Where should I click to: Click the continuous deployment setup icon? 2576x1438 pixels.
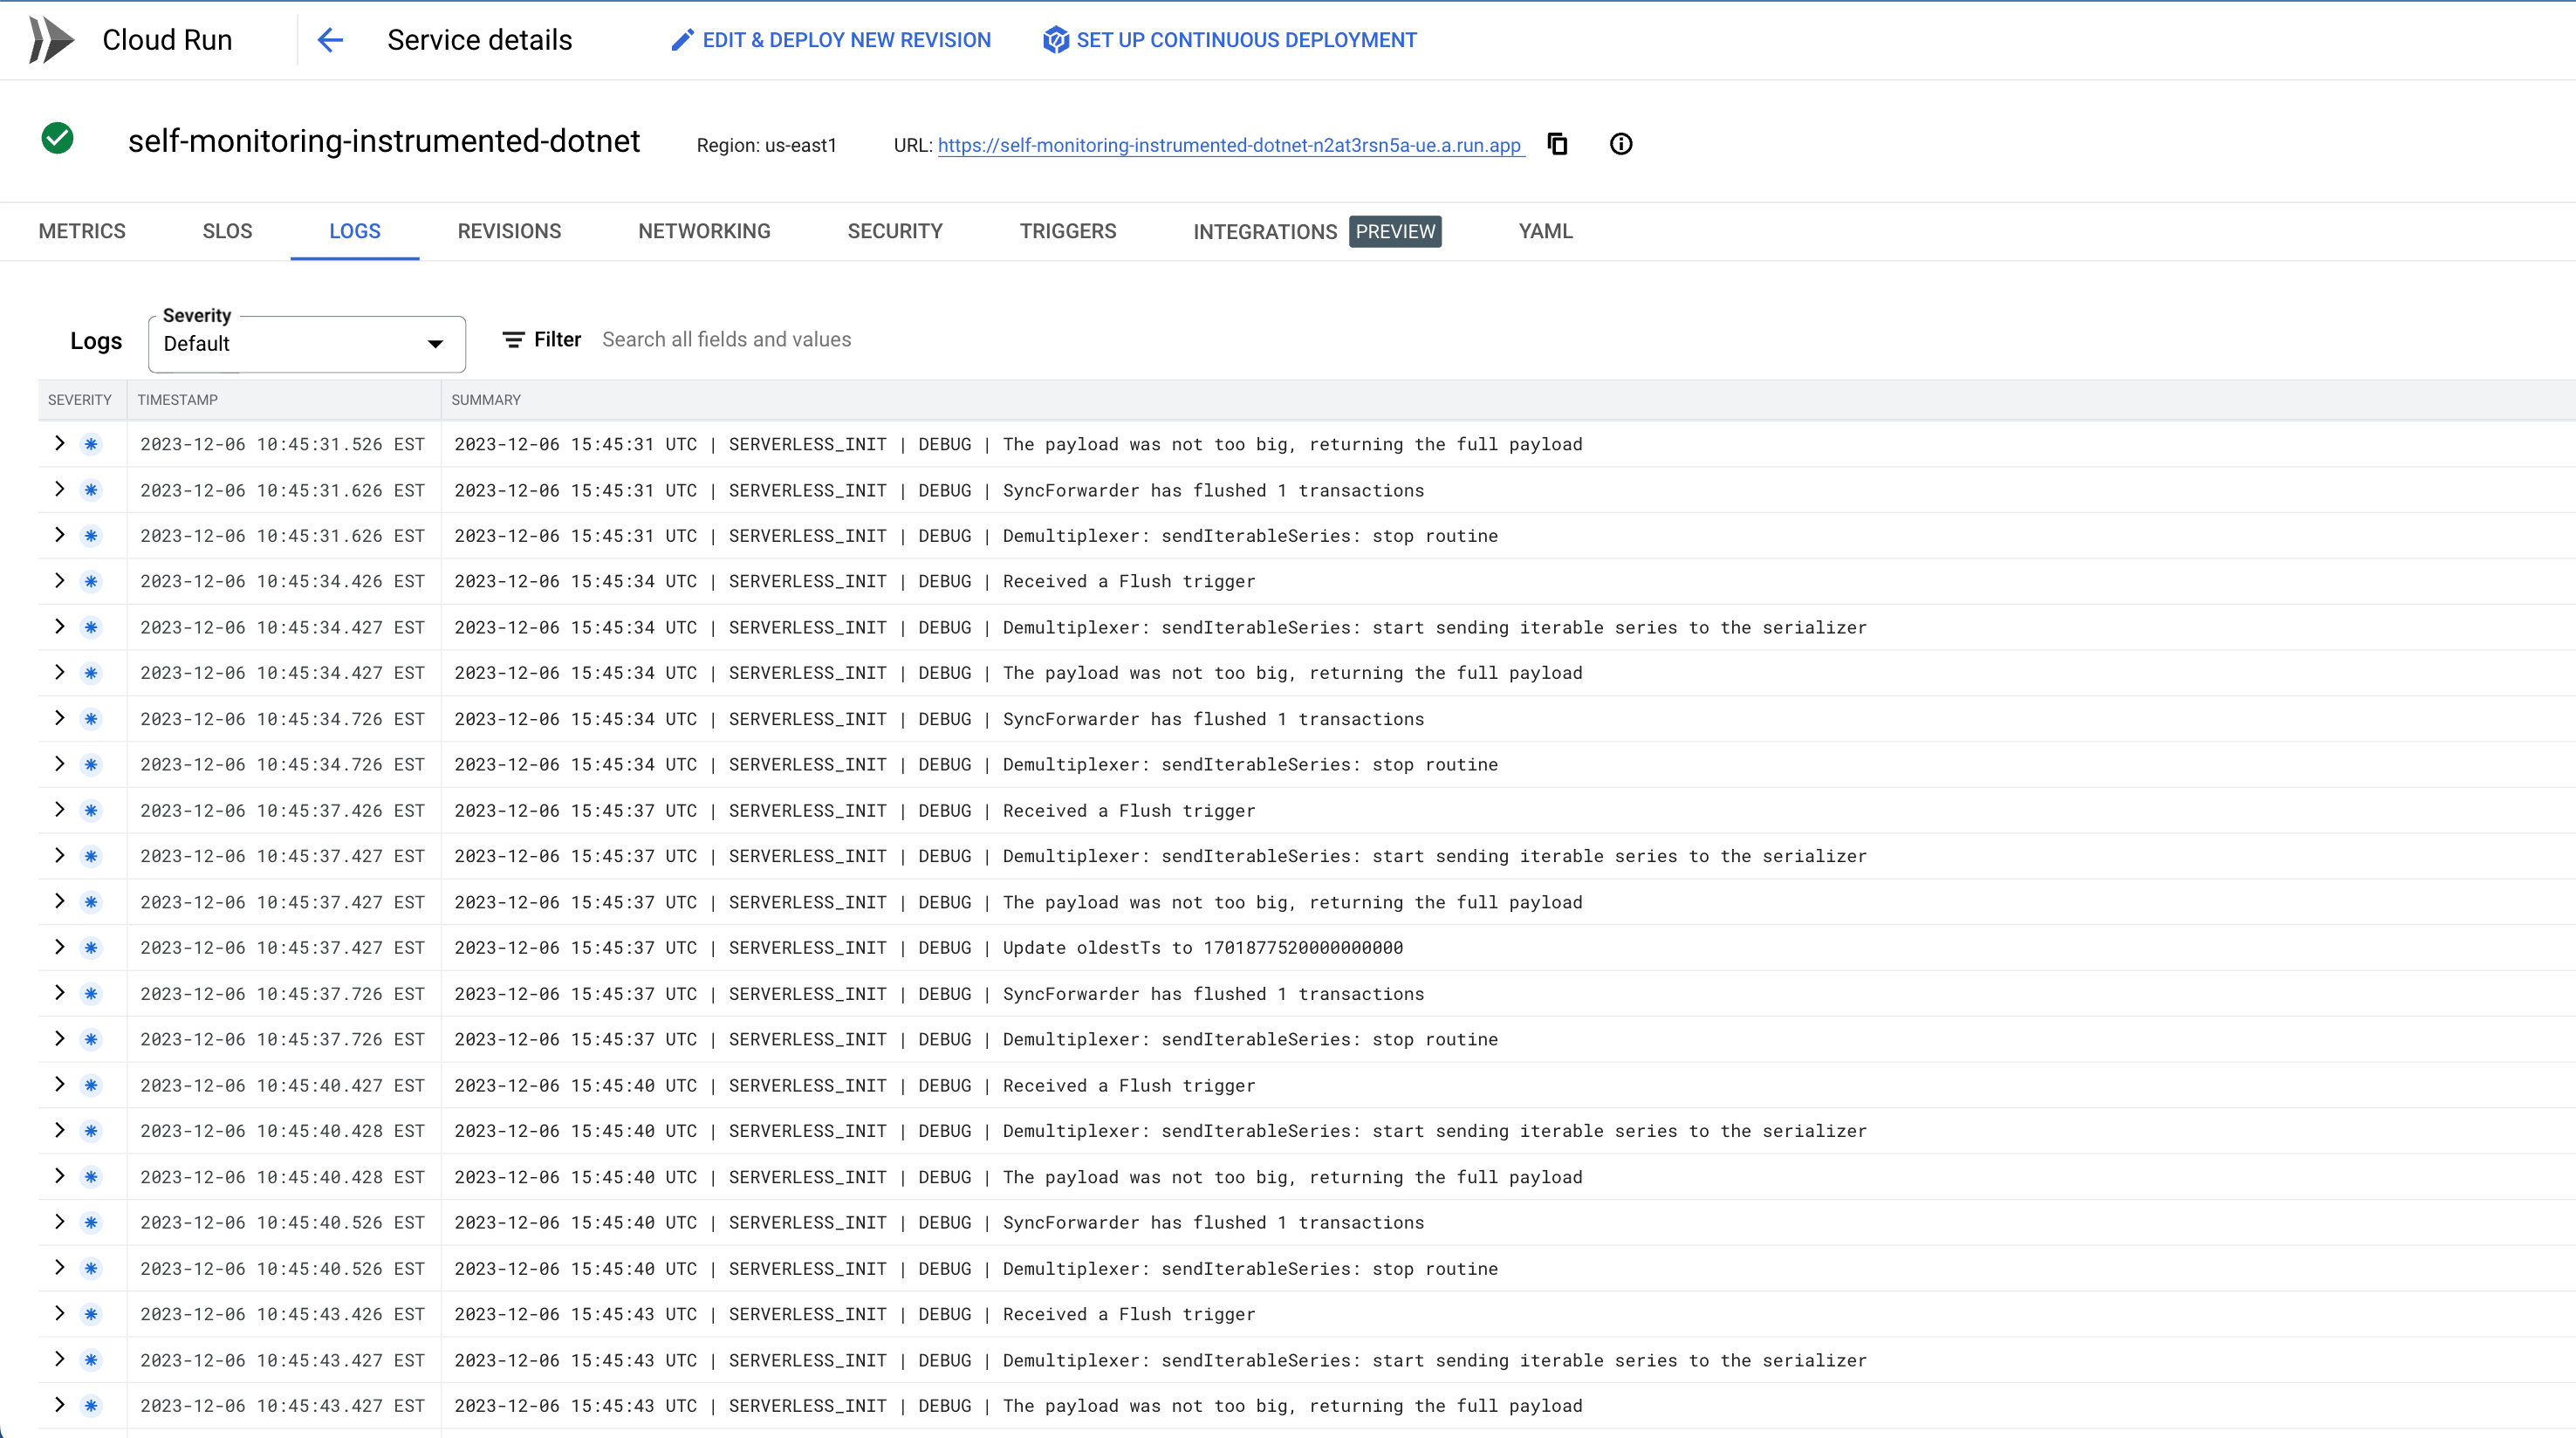click(1055, 40)
